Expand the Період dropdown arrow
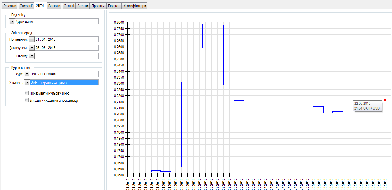The image size is (392, 190). [31, 56]
